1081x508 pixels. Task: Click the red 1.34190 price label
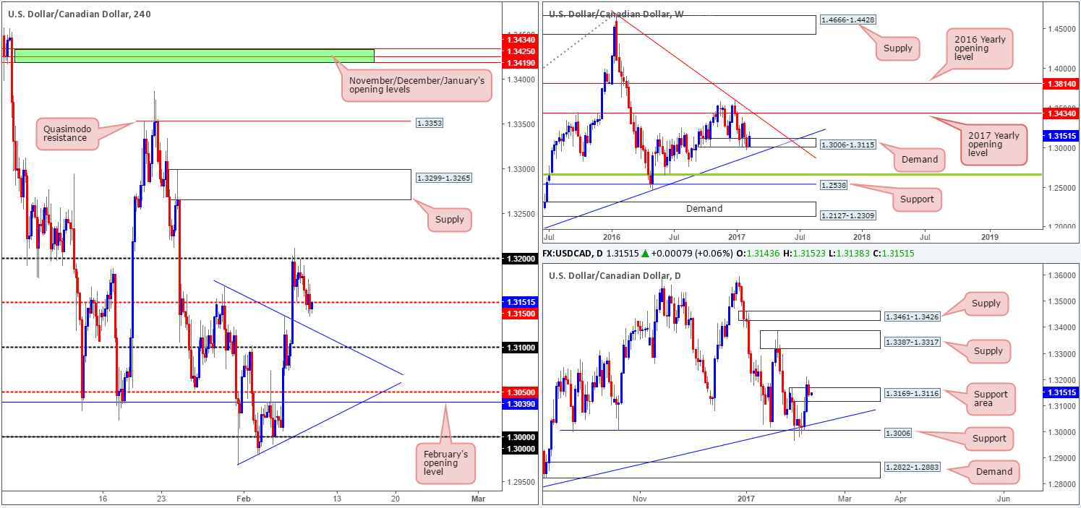pyautogui.click(x=520, y=62)
